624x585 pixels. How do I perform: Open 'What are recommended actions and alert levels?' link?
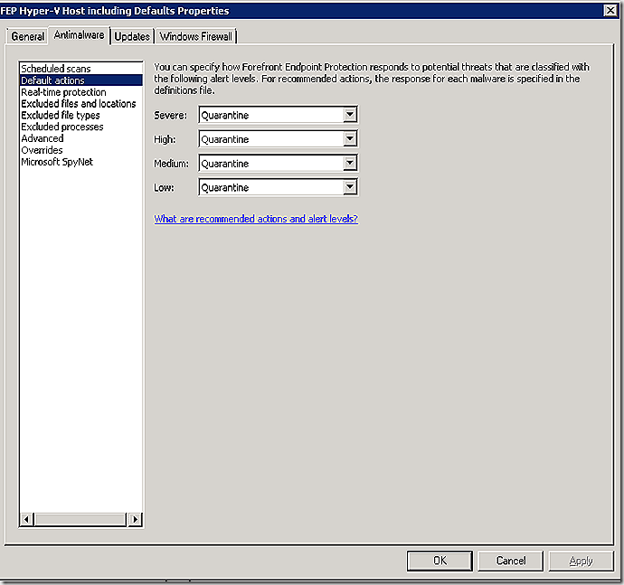256,219
